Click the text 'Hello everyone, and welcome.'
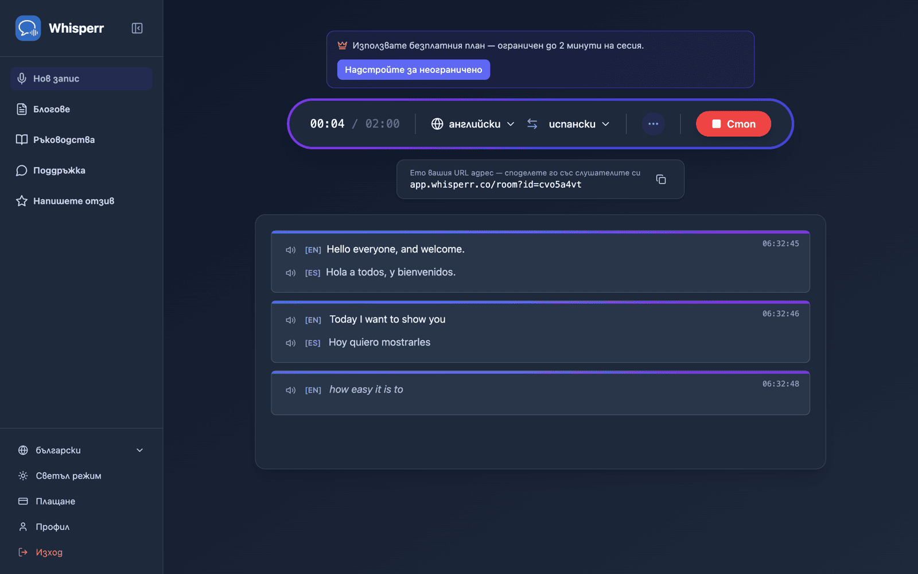918x574 pixels. tap(396, 249)
